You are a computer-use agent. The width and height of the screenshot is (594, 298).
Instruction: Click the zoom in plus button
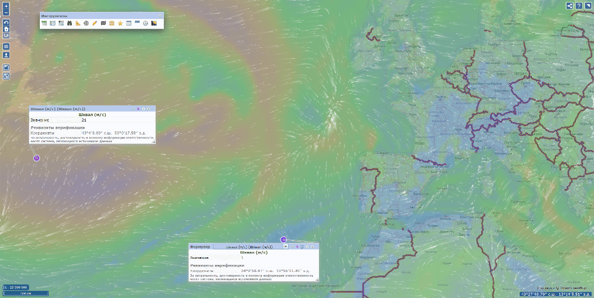[6, 5]
